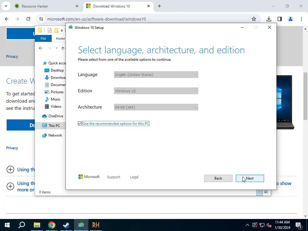Click Properties icon in Explorer quick toolbar

coord(50,30)
